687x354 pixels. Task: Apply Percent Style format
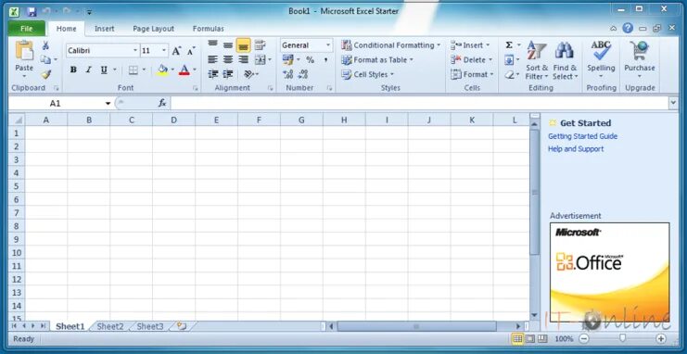[x=311, y=59]
